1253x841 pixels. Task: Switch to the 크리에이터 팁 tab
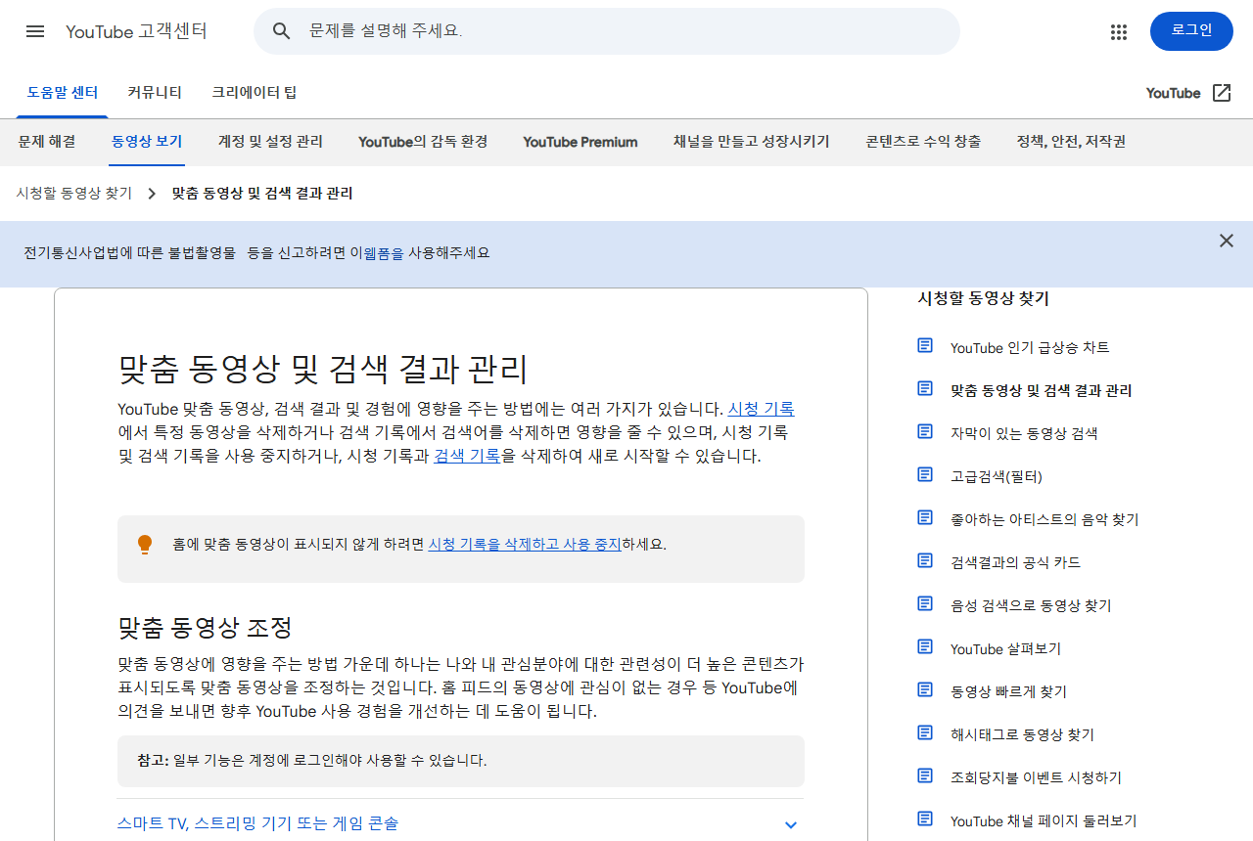coord(255,93)
